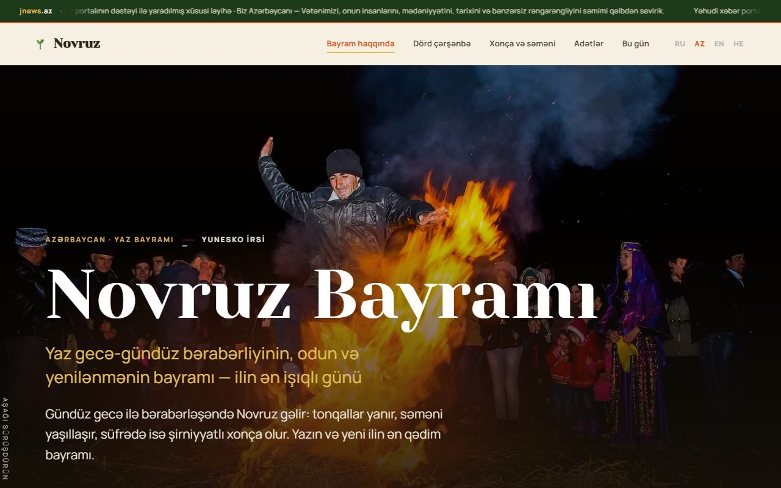Image resolution: width=781 pixels, height=488 pixels.
Task: Click the YUNESKO İRSİ label
Action: pyautogui.click(x=233, y=240)
